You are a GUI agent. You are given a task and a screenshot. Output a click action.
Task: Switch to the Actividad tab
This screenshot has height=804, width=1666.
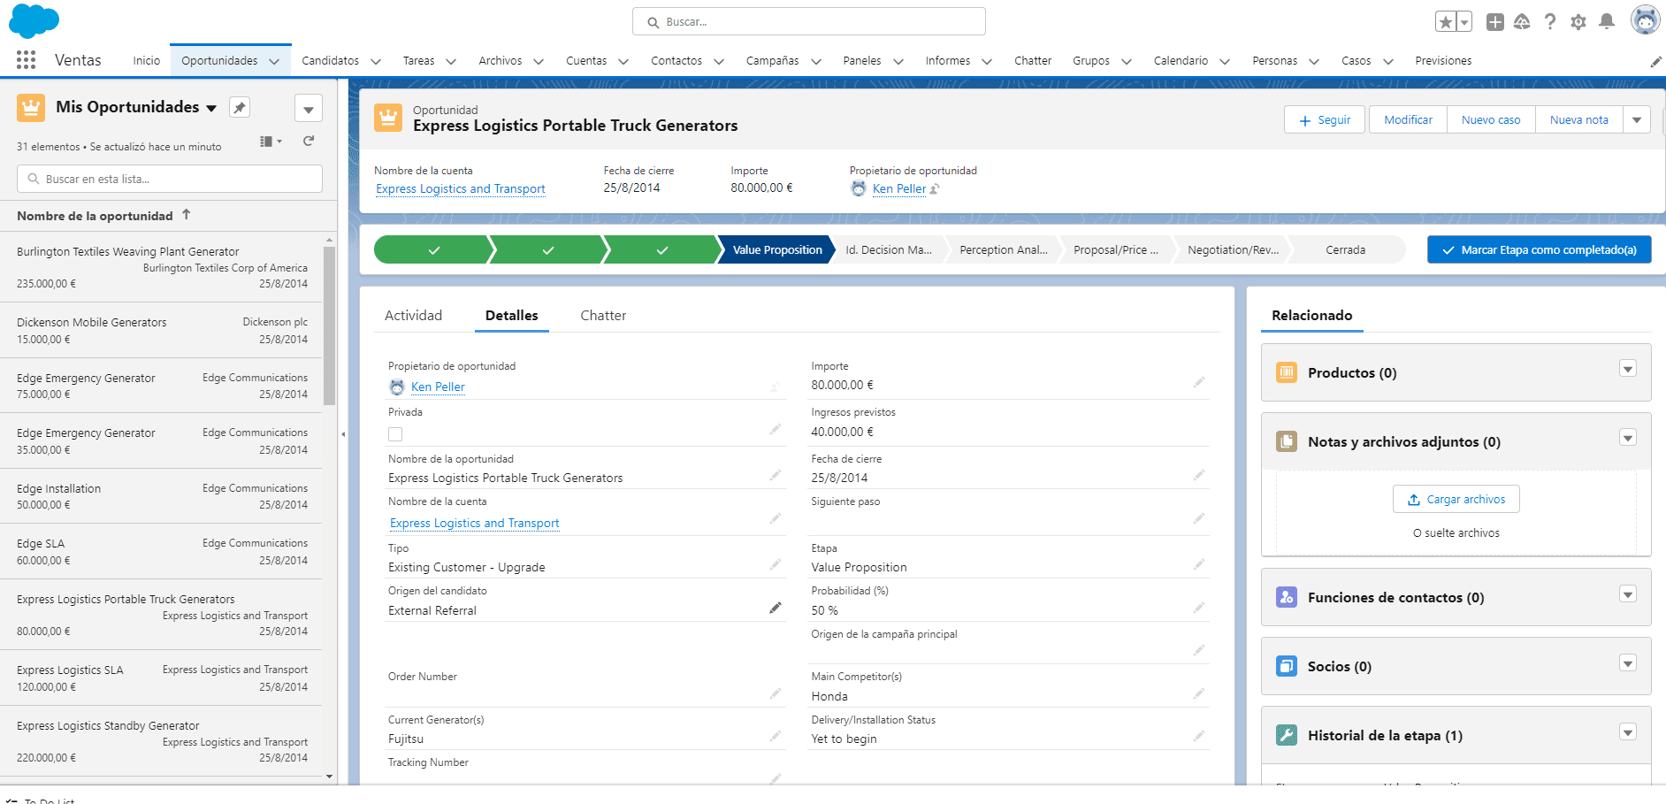tap(413, 316)
